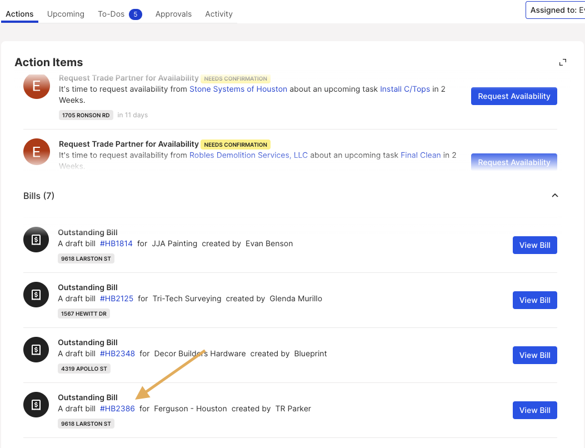The image size is (585, 448).
Task: View Bill for JJA Painting
Action: tap(534, 245)
